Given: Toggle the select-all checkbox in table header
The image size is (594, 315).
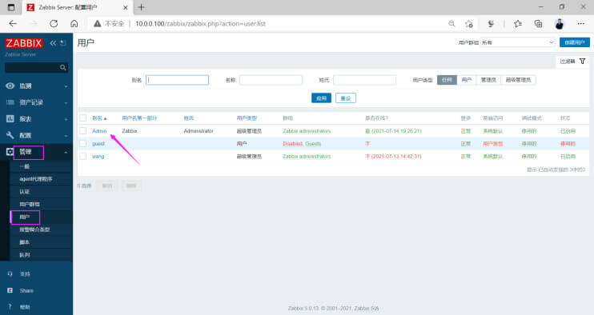Looking at the screenshot, I should (83, 118).
